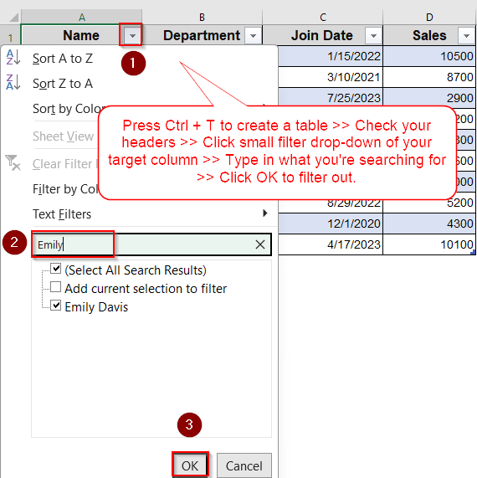Choose Sort Z to A menu entry

pyautogui.click(x=63, y=84)
